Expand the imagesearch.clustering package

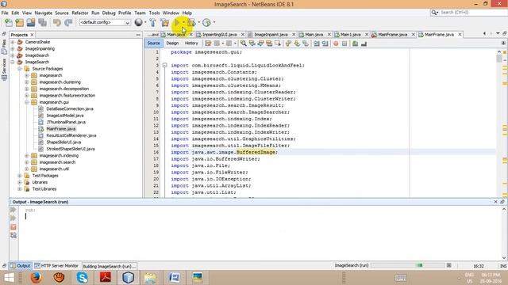pos(26,82)
